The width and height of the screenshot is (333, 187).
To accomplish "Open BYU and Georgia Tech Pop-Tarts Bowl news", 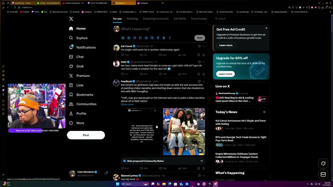I will pos(241,141).
